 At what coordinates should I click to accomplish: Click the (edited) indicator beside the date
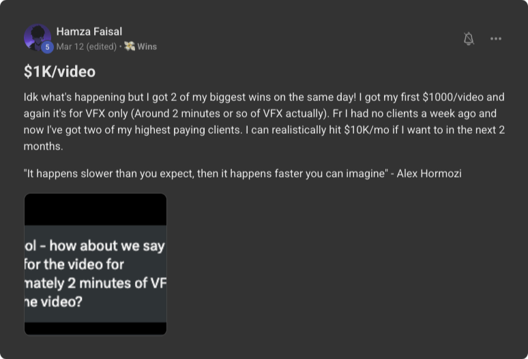pyautogui.click(x=100, y=46)
